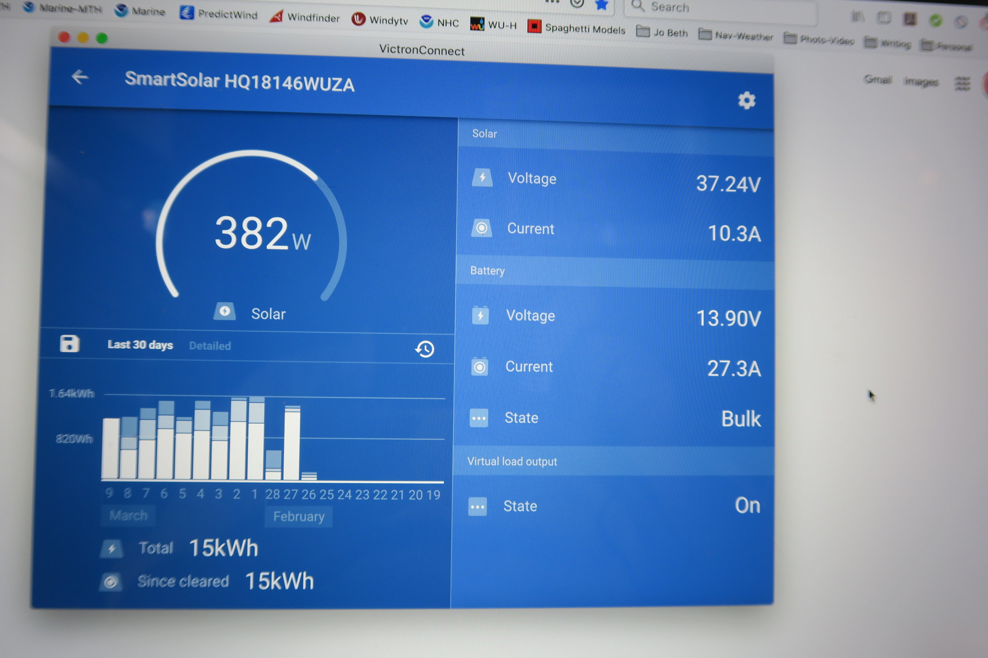Open the Windytv bookmark in browser

[380, 20]
